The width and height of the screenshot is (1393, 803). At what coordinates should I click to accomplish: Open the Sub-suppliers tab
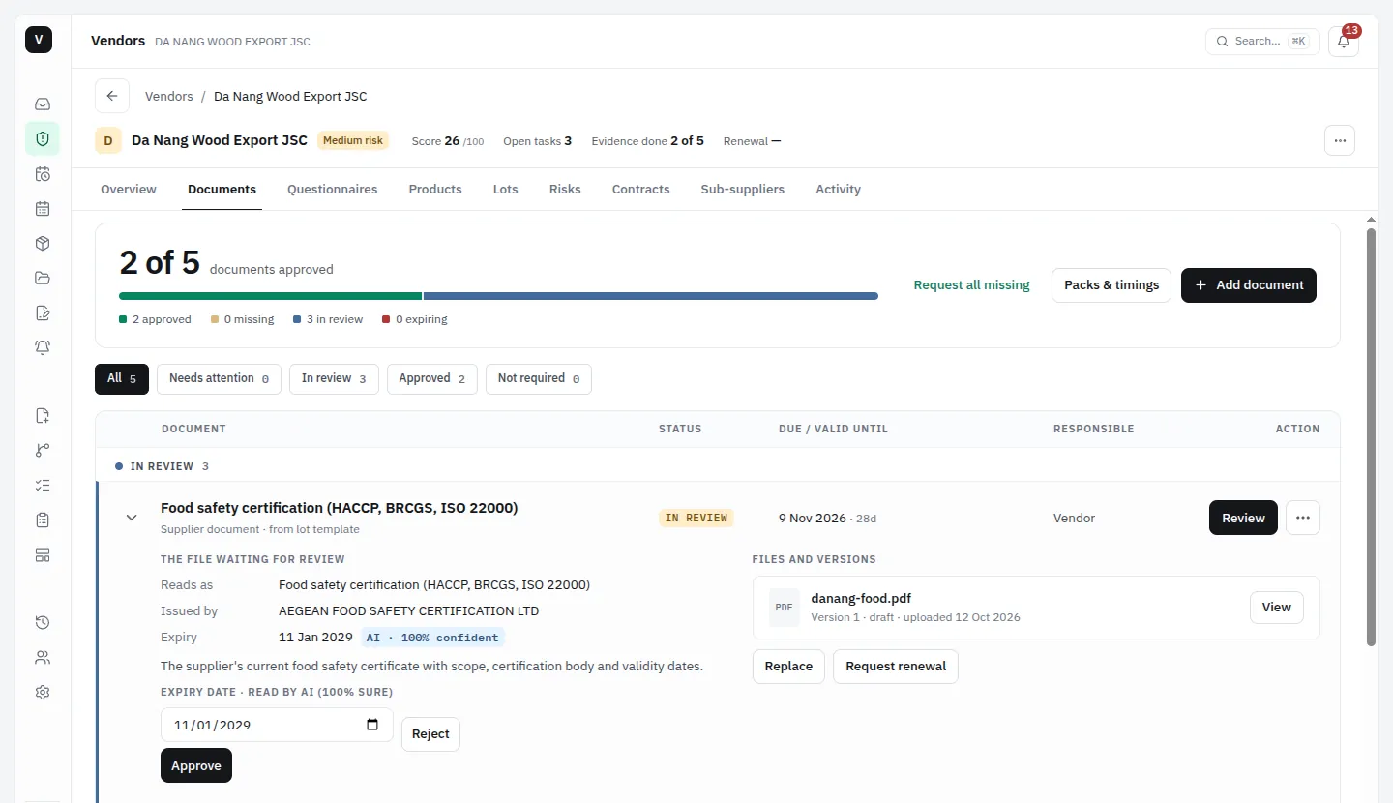[743, 190]
